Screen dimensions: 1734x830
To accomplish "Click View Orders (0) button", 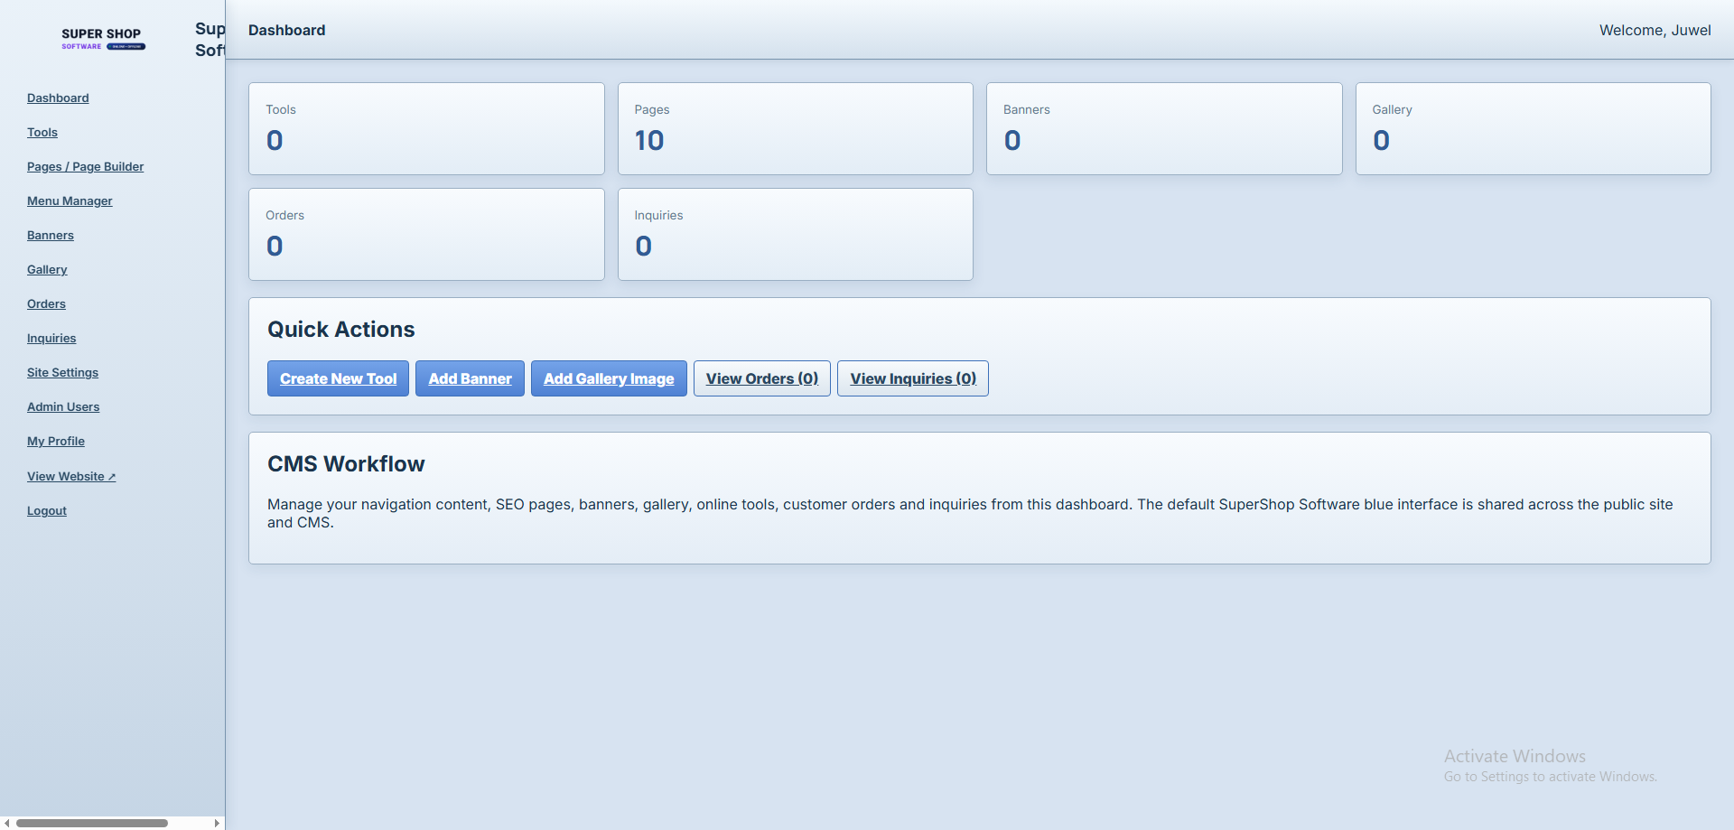I will [x=762, y=378].
